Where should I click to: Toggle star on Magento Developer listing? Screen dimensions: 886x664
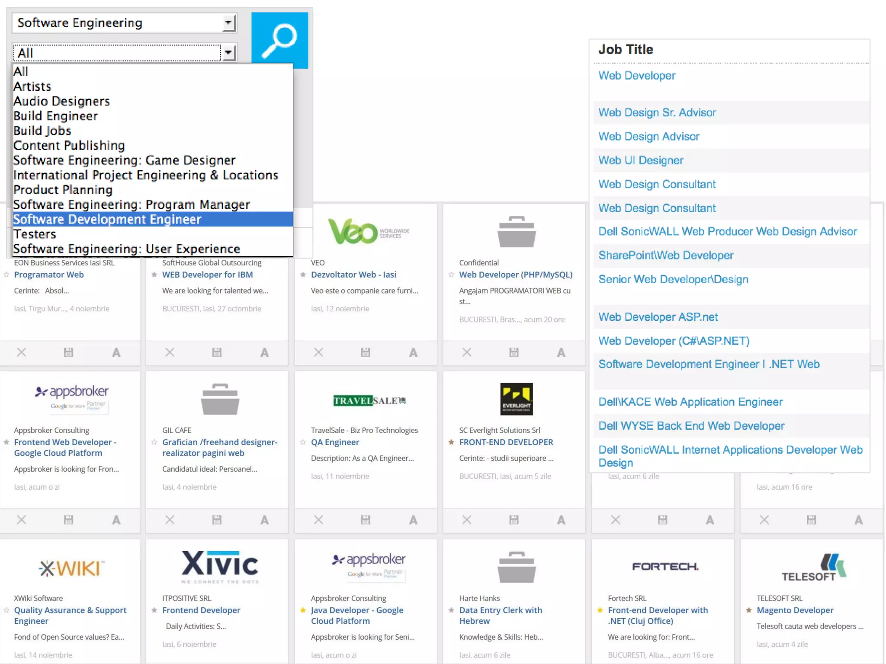click(x=749, y=610)
